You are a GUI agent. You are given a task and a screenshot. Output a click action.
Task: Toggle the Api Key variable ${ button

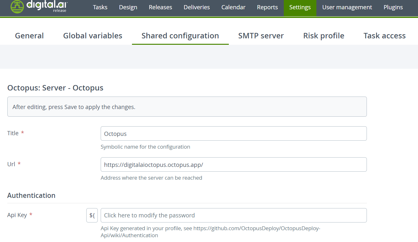[x=92, y=215]
